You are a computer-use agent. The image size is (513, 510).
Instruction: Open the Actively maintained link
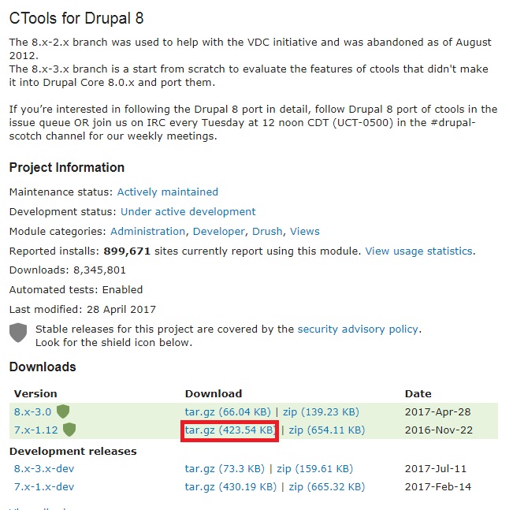(168, 192)
